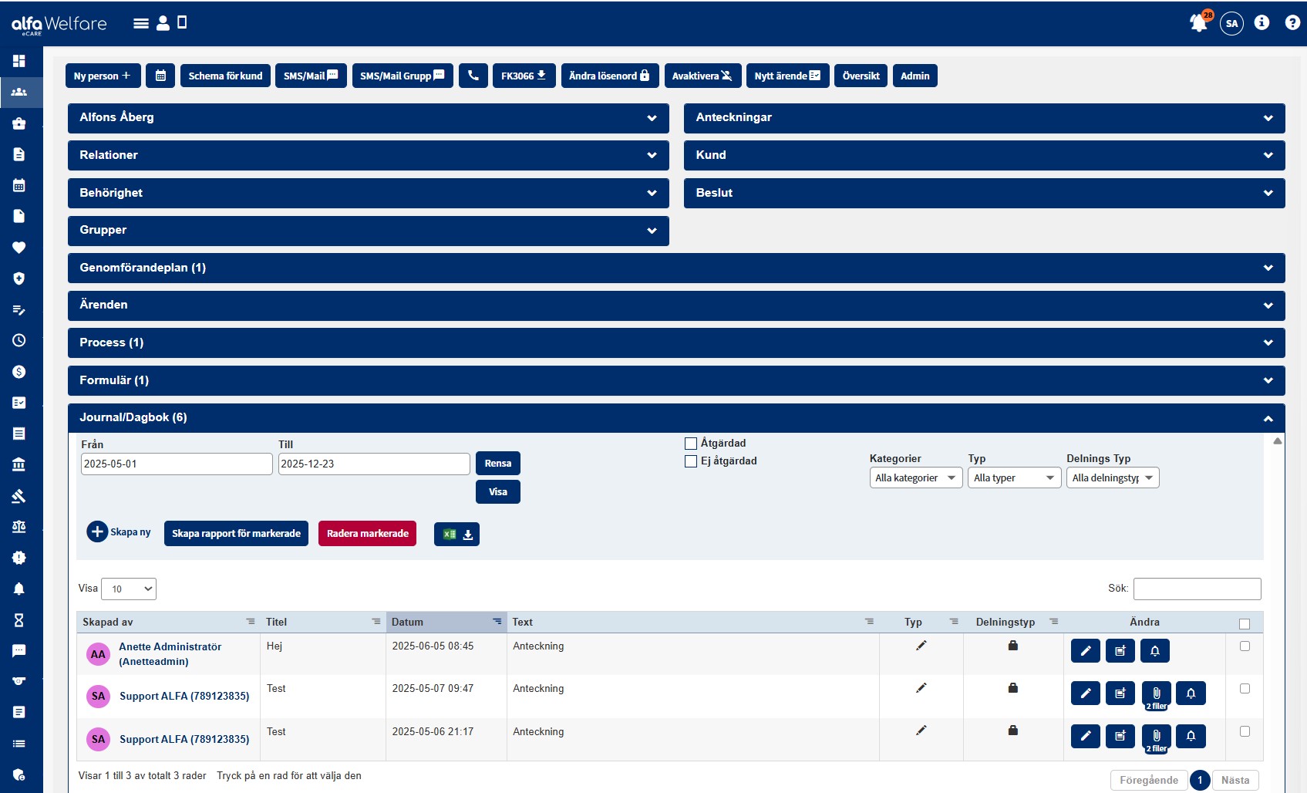Click the Rensa button
Image resolution: width=1307 pixels, height=793 pixels.
[x=497, y=464]
